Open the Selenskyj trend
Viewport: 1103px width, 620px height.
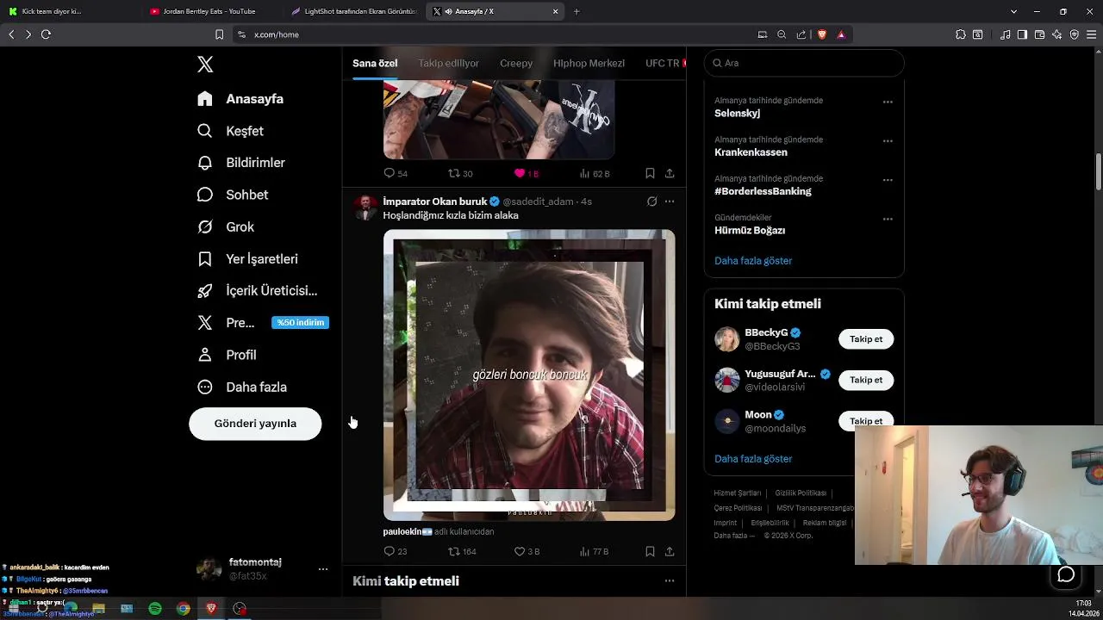coord(737,114)
